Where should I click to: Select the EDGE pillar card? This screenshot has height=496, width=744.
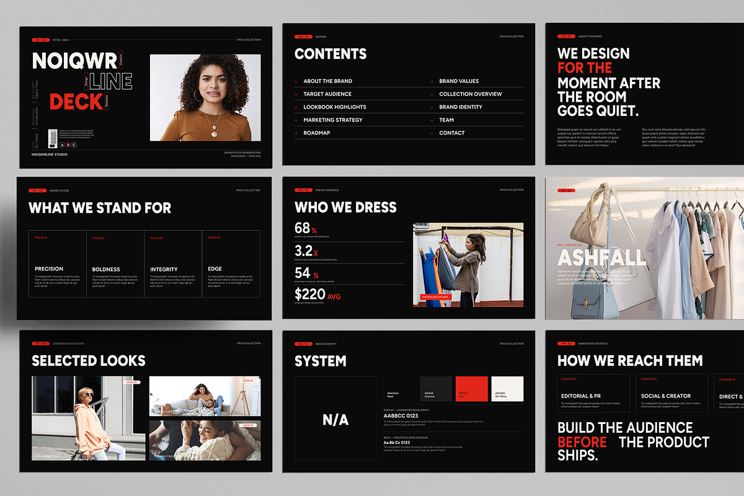(231, 263)
